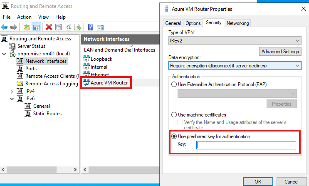Click the tree pane scroll right arrow

pos(75,169)
